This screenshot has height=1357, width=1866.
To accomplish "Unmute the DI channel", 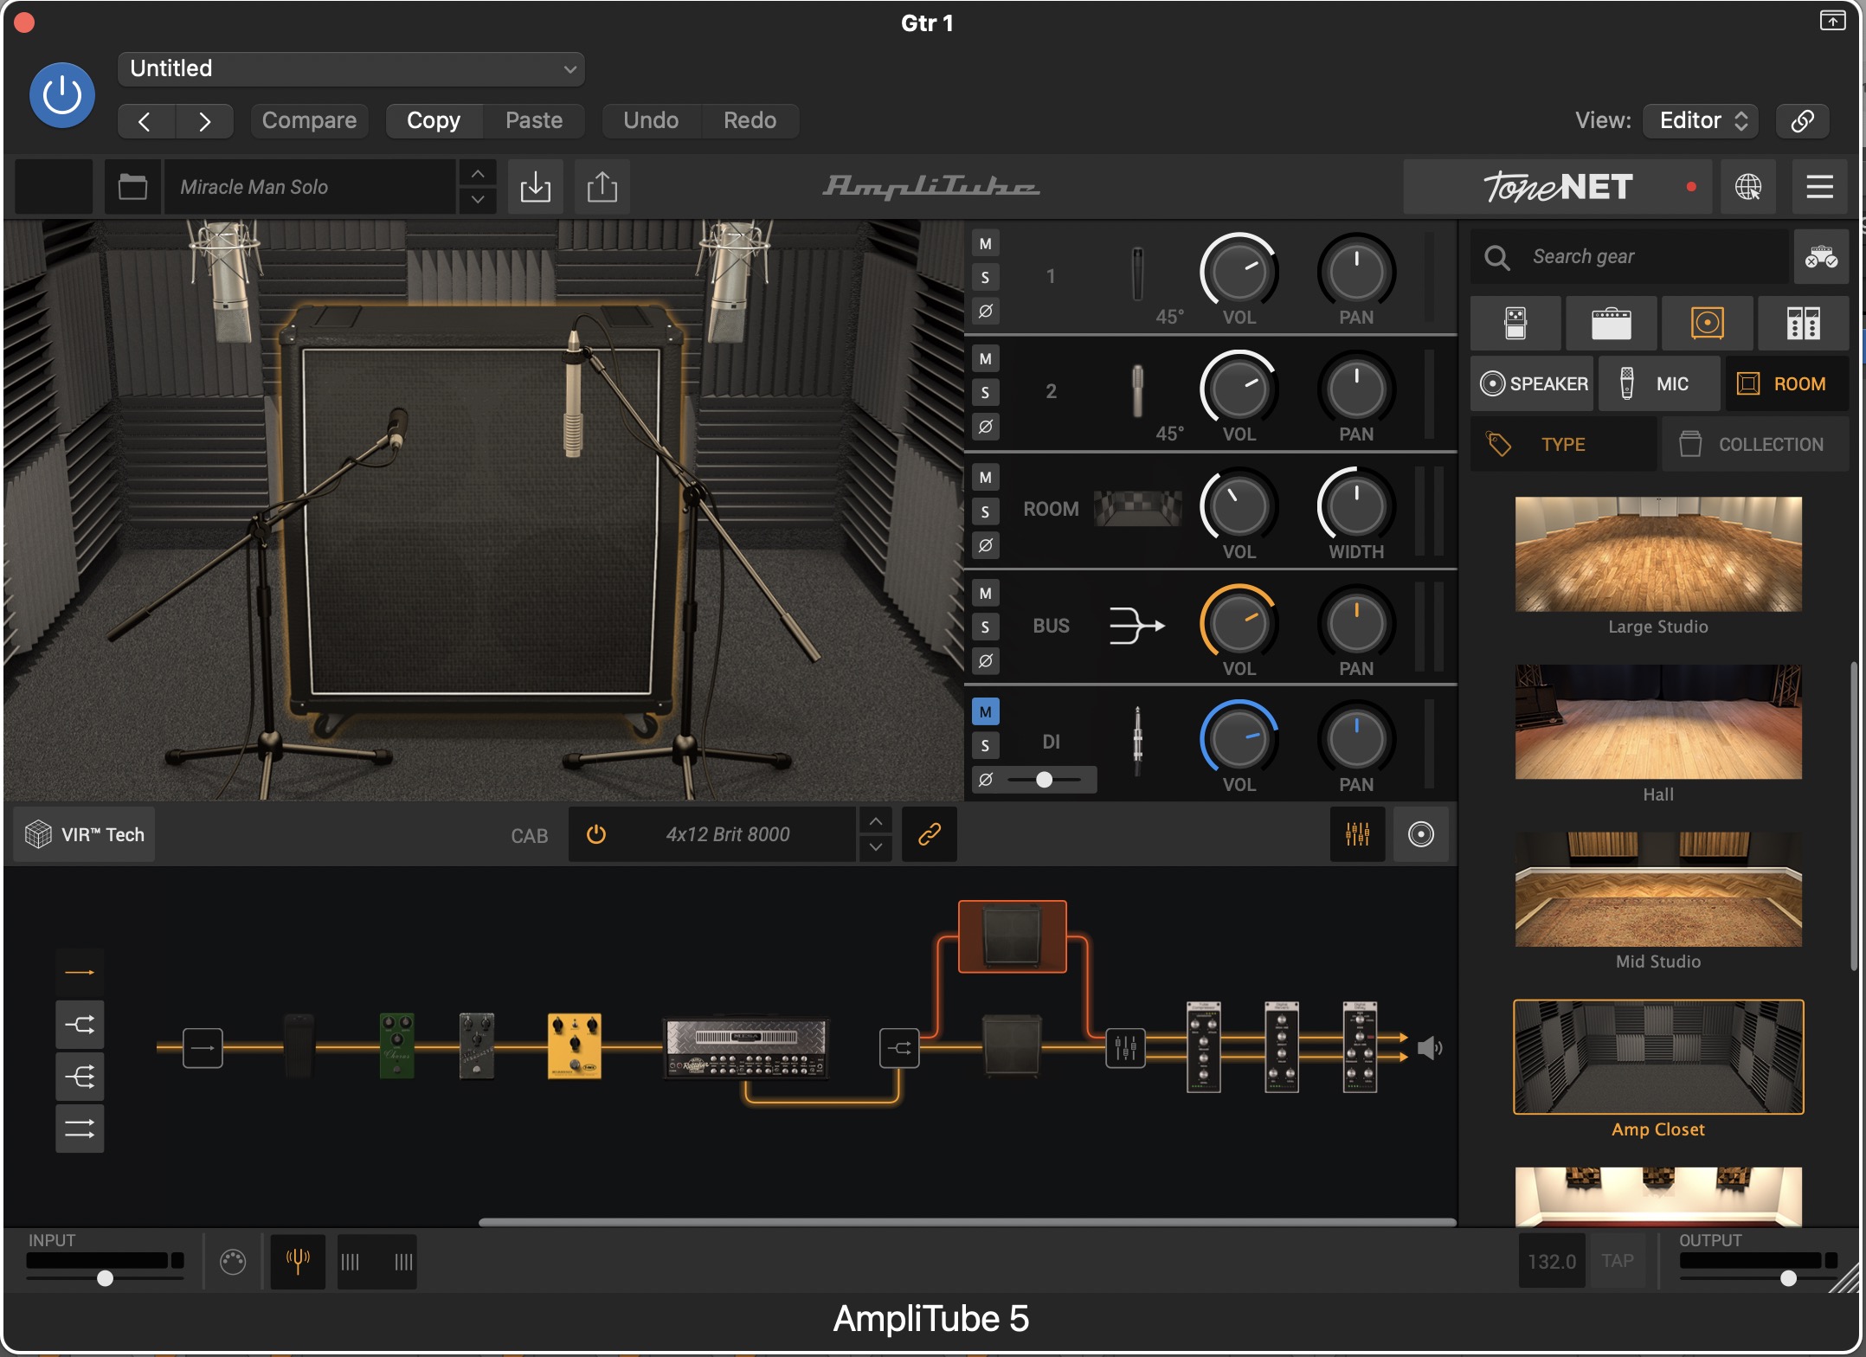I will coord(985,712).
